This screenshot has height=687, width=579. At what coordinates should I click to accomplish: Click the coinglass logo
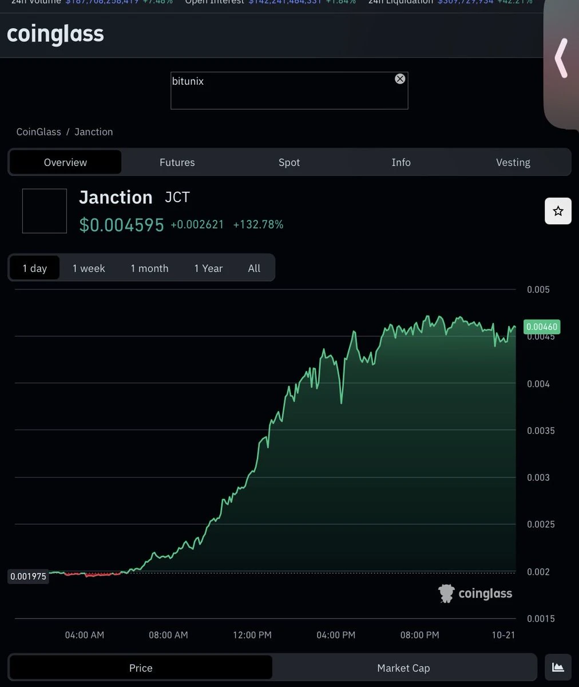point(55,34)
